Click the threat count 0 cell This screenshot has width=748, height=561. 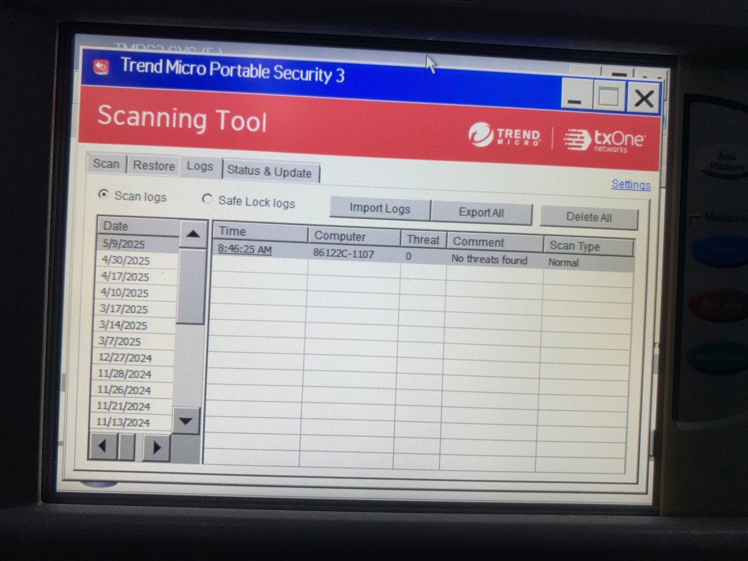pos(423,256)
